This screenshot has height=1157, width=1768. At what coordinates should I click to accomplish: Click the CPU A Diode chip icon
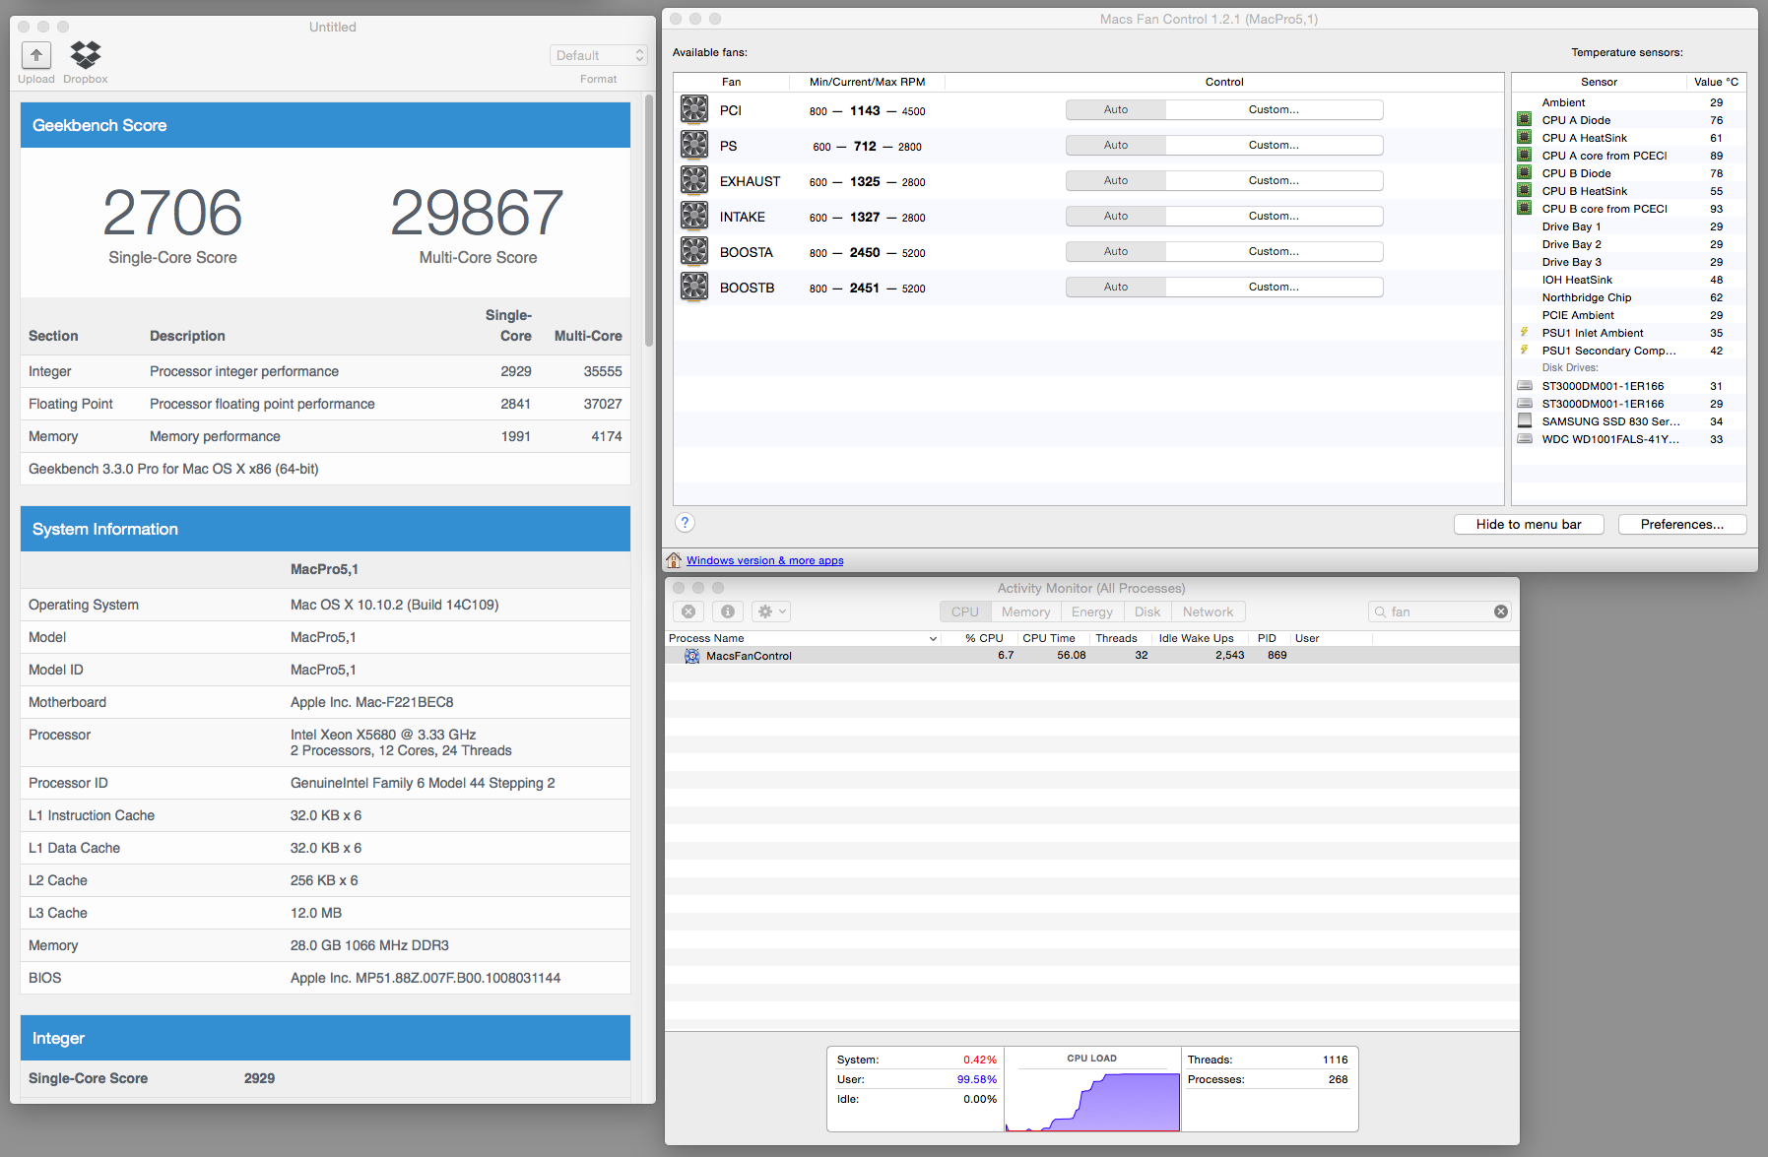pos(1524,120)
